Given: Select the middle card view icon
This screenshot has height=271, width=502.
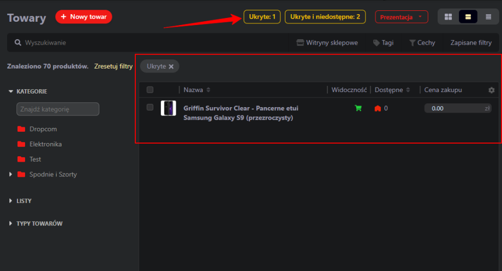Looking at the screenshot, I should 468,17.
